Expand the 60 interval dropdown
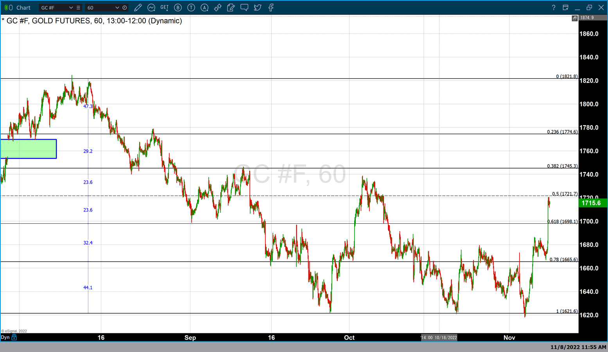Image resolution: width=608 pixels, height=352 pixels. pos(117,7)
